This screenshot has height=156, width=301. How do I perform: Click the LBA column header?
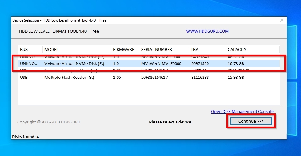pyautogui.click(x=207, y=49)
